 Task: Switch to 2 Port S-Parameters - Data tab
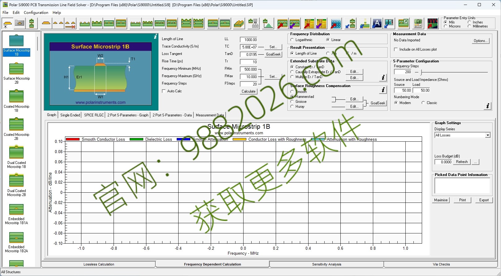tap(172, 115)
